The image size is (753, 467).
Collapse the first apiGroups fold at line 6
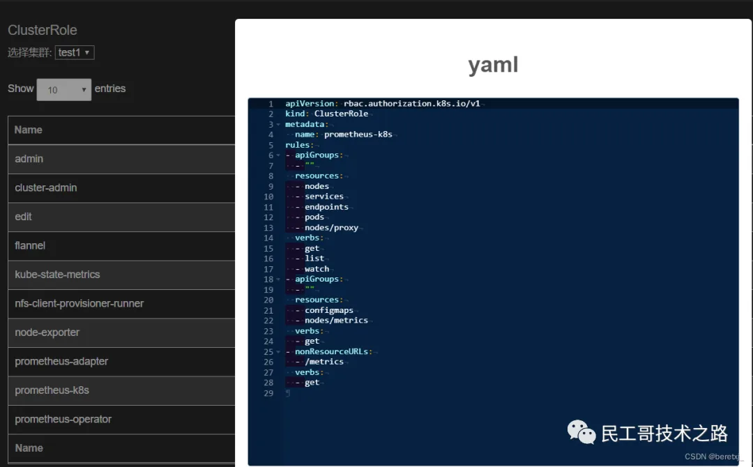pos(278,155)
